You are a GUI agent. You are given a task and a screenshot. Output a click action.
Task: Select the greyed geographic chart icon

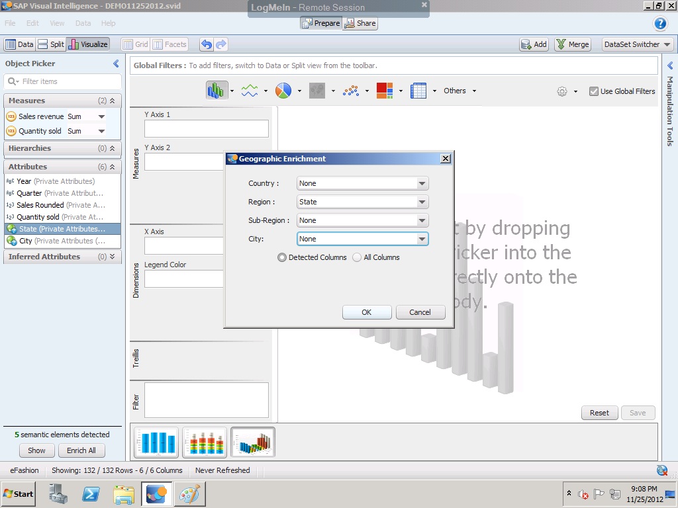tap(317, 91)
